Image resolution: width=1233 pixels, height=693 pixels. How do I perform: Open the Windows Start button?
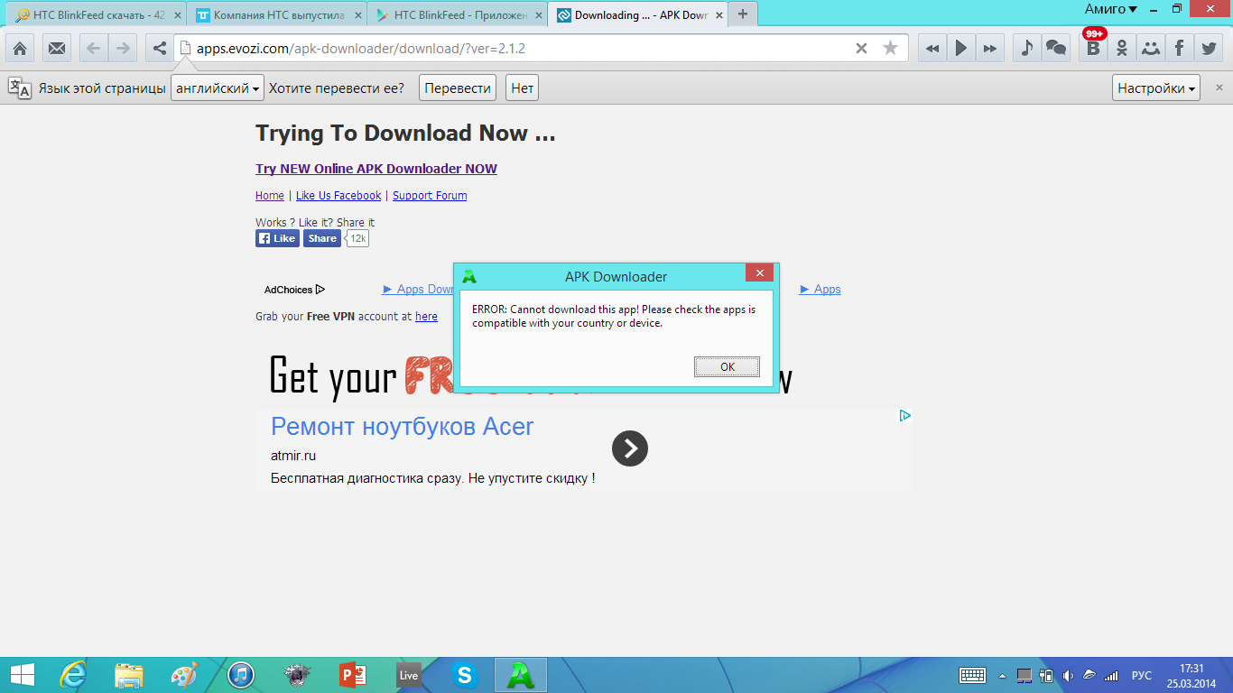(23, 675)
